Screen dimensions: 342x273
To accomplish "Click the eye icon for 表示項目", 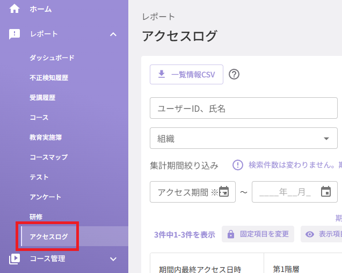I will point(310,234).
